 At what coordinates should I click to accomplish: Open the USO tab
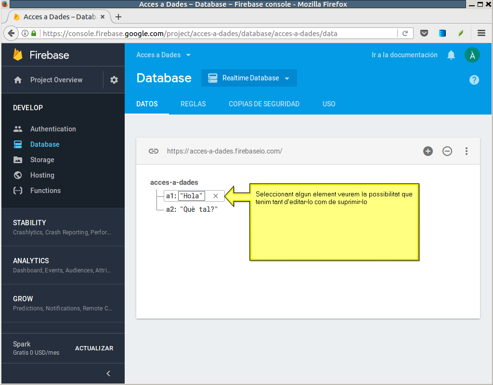329,104
